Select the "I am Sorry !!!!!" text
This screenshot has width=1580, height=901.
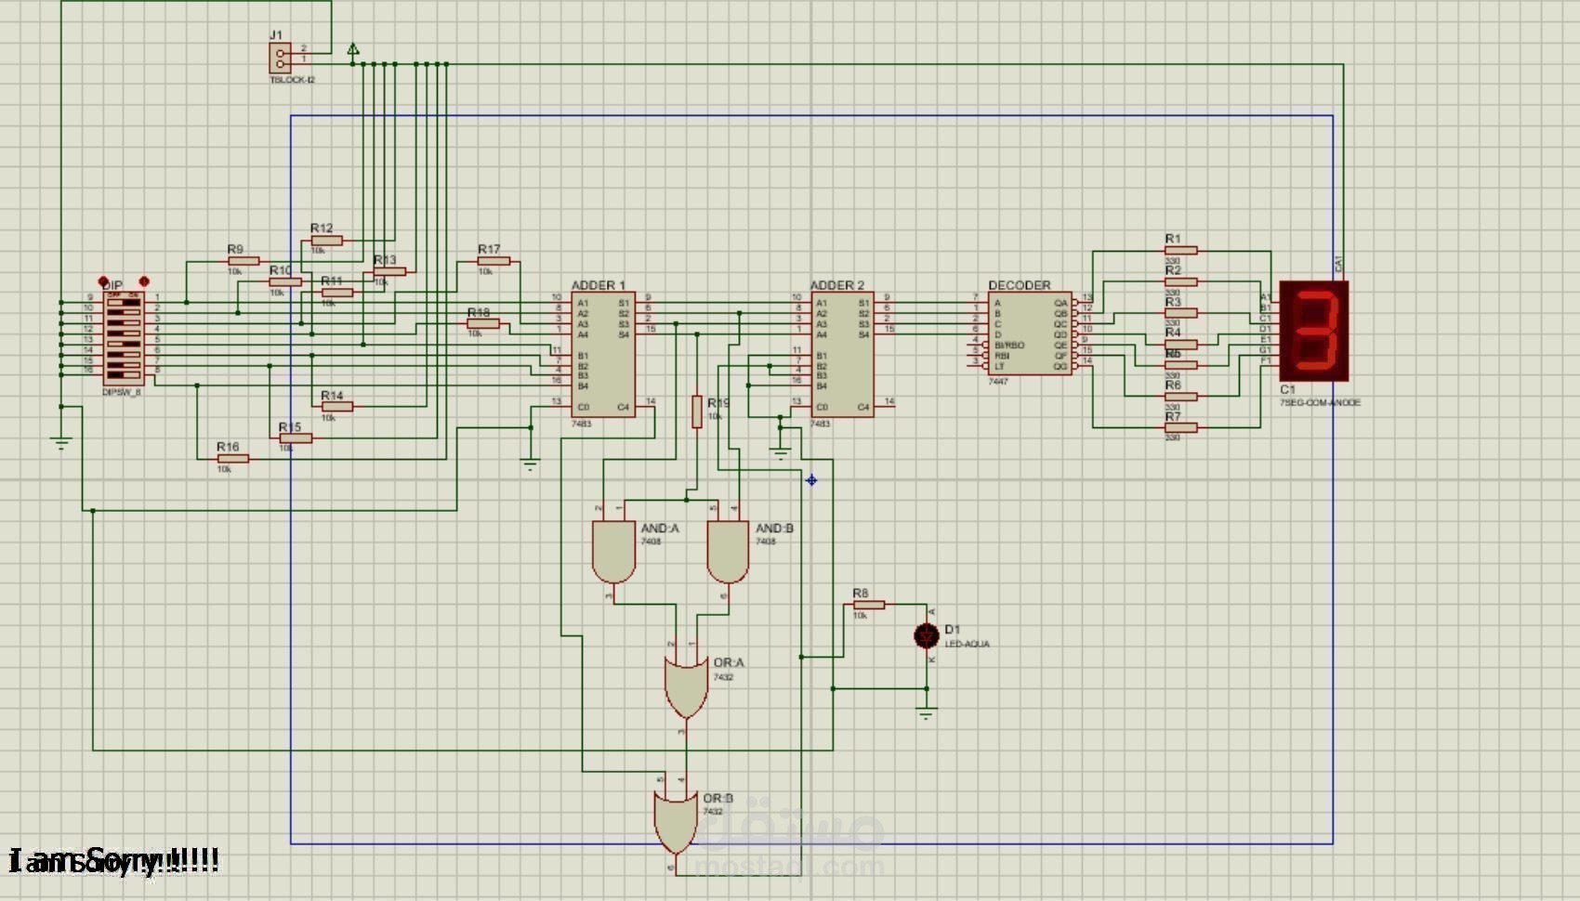[x=114, y=861]
